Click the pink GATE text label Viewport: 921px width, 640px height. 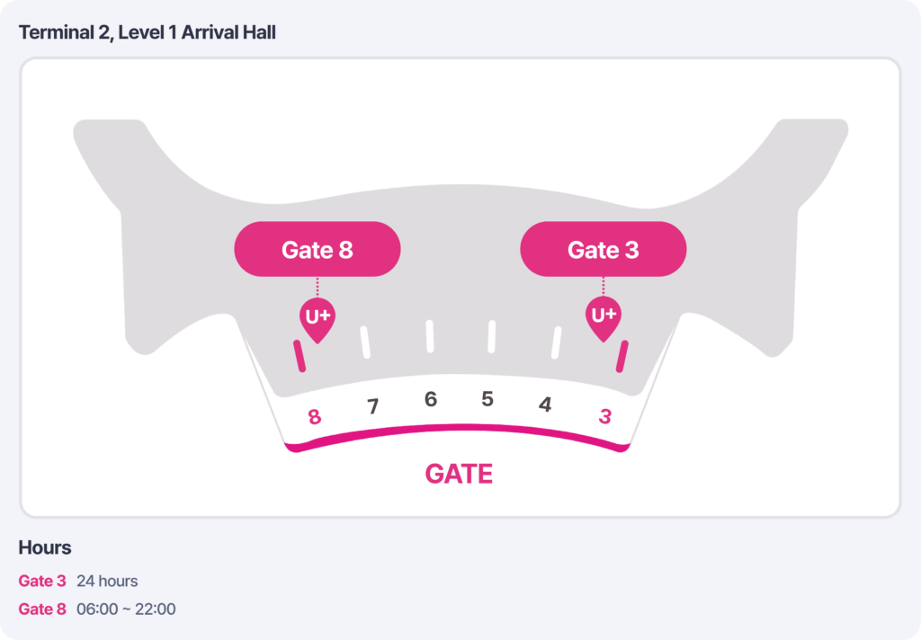[x=459, y=474]
